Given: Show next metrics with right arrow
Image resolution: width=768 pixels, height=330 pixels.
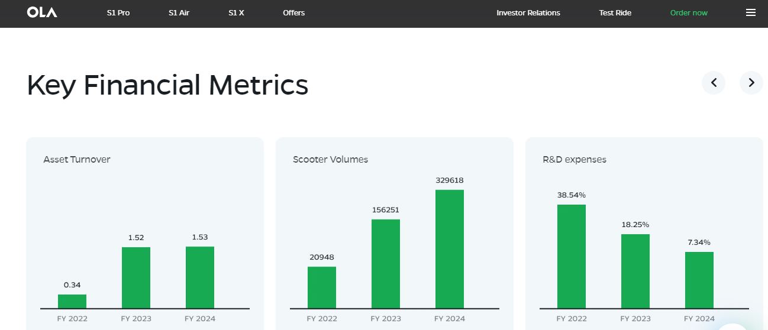Looking at the screenshot, I should click(751, 83).
